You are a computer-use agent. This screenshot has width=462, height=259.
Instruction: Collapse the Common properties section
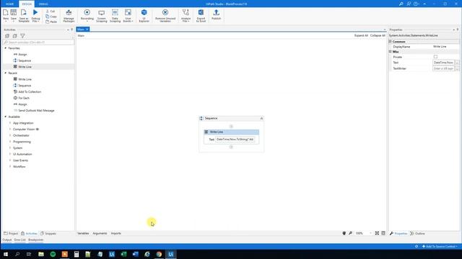391,42
